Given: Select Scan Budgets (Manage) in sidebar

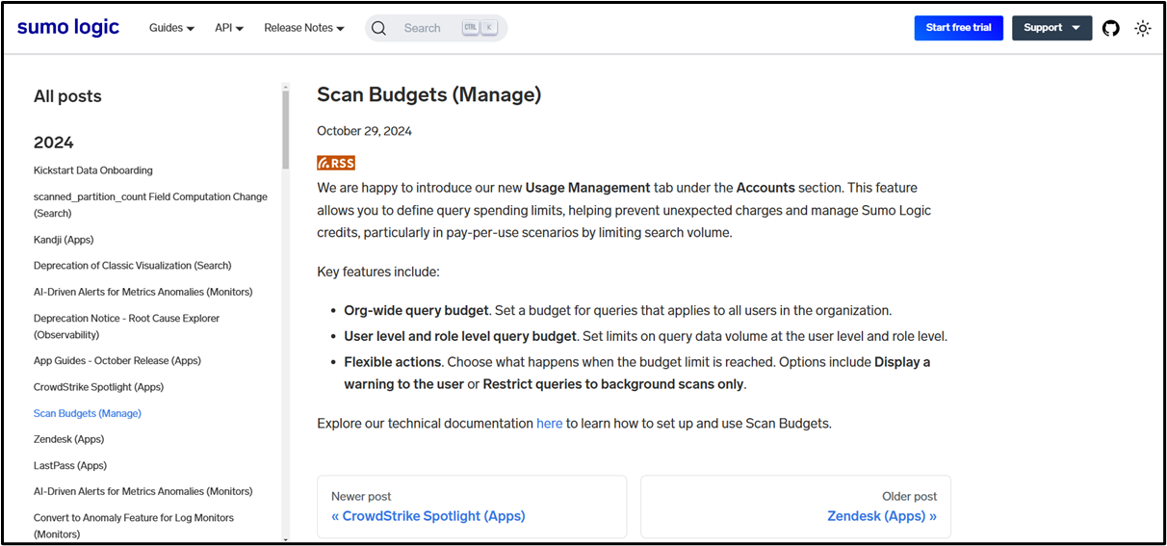Looking at the screenshot, I should pos(88,413).
